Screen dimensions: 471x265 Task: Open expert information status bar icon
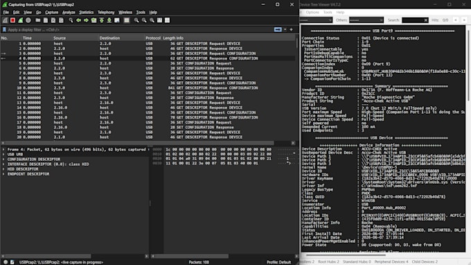6,262
